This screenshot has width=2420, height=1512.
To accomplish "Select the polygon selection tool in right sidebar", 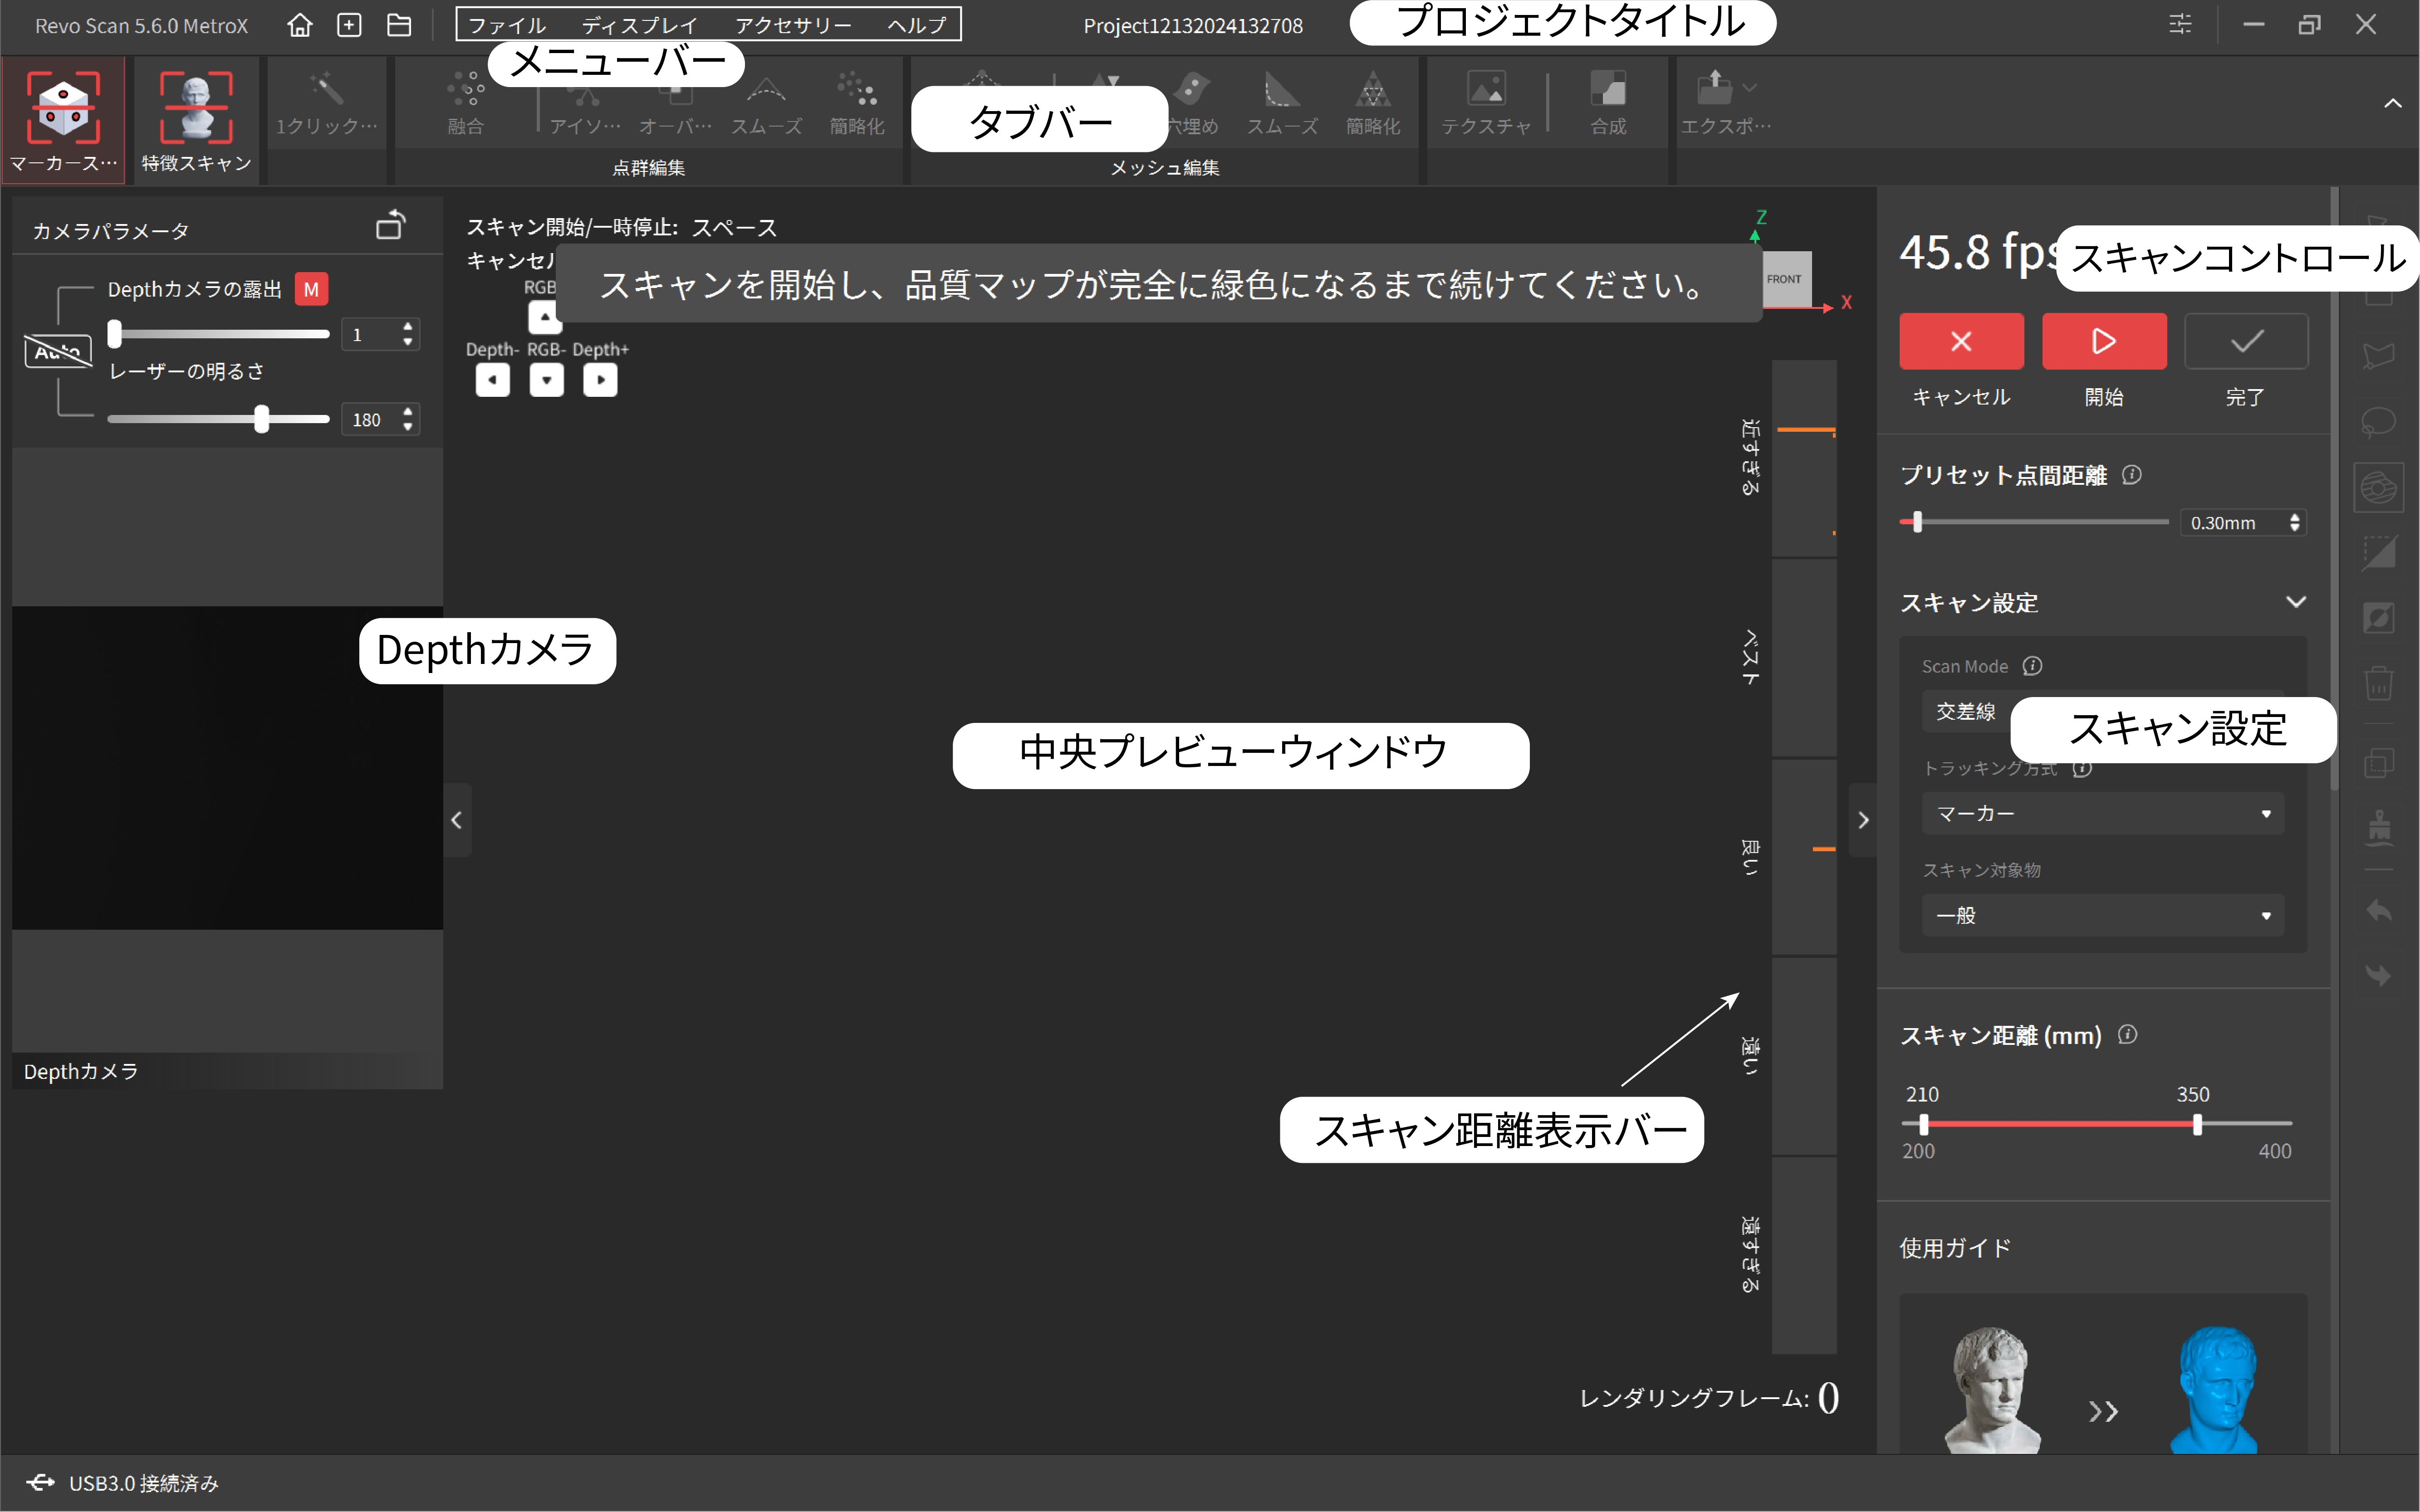I will click(x=2378, y=355).
